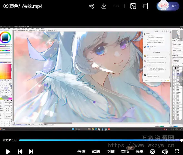Skip to the next video
This screenshot has height=155, width=183.
click(x=31, y=151)
